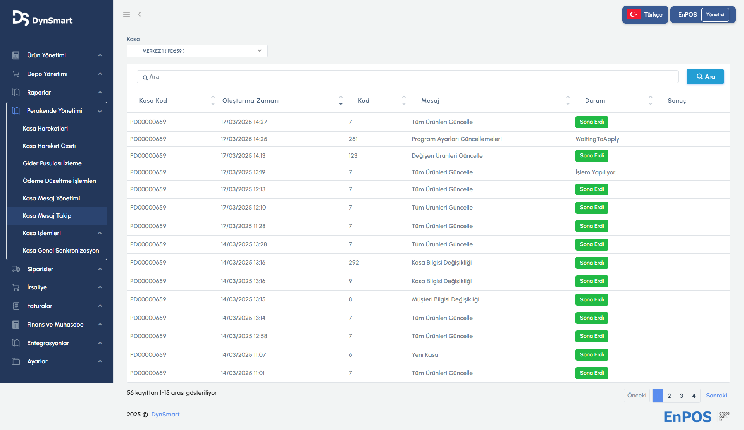
Task: Click the Faturalar document icon
Action: (x=16, y=306)
